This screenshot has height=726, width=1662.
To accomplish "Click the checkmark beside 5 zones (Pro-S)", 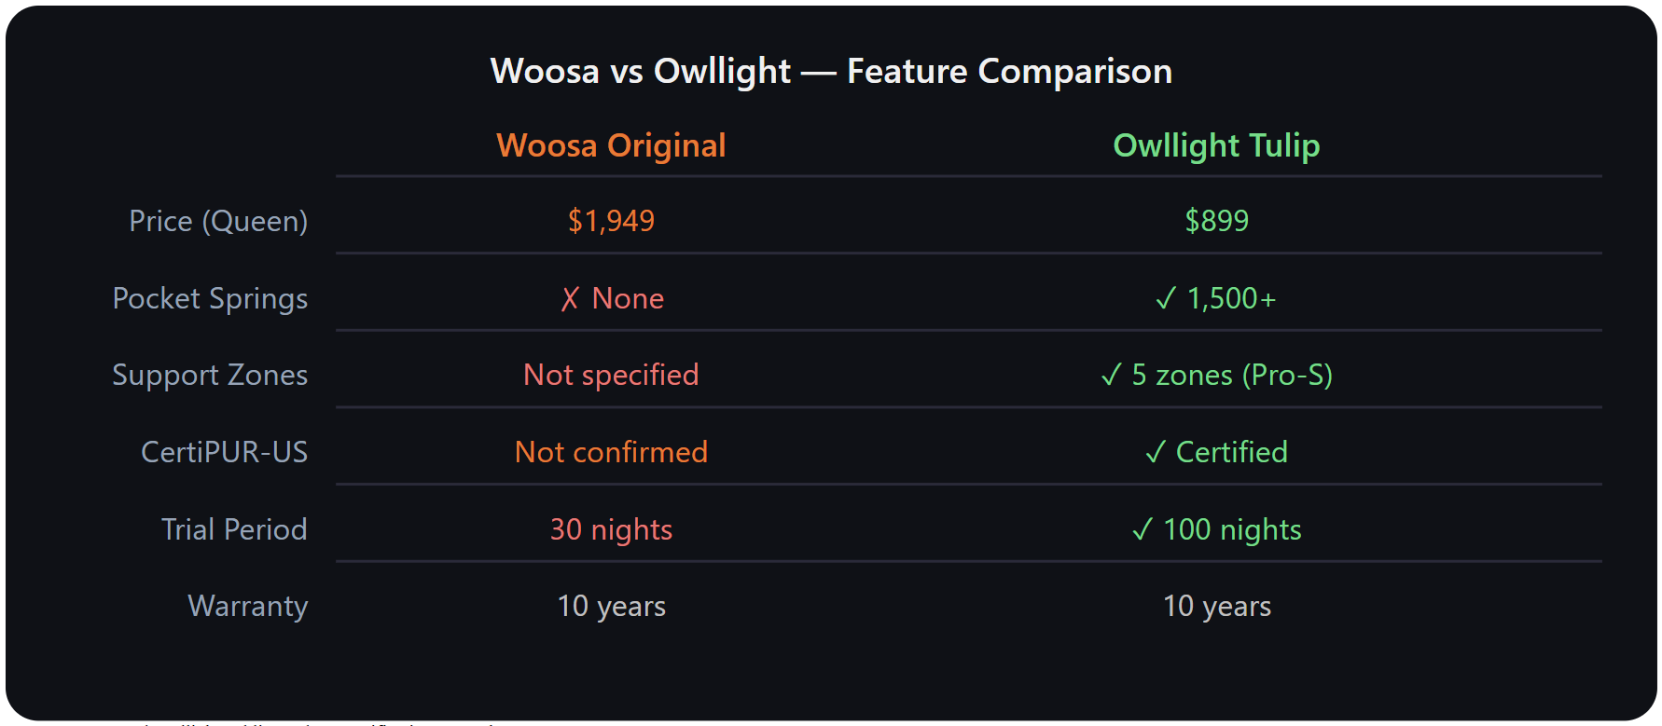I will pyautogui.click(x=1110, y=376).
